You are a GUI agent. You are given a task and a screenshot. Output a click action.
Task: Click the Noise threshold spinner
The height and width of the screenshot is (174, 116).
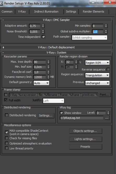(43, 32)
